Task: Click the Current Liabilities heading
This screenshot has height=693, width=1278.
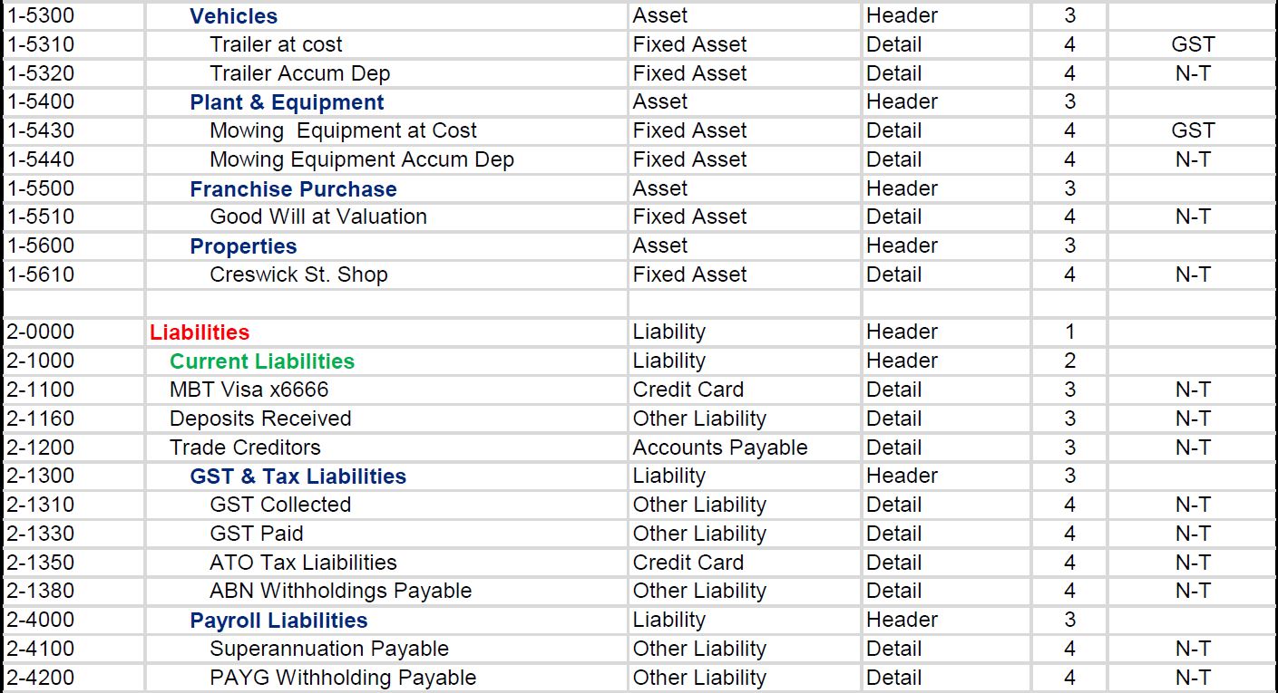Action: point(262,361)
